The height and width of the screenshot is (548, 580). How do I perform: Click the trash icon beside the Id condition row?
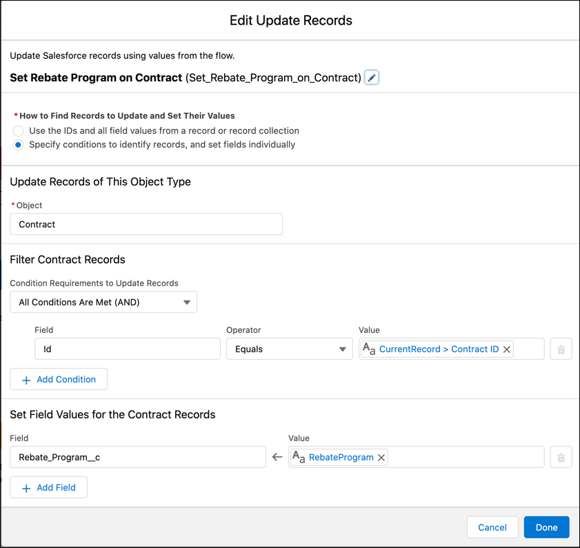point(561,349)
